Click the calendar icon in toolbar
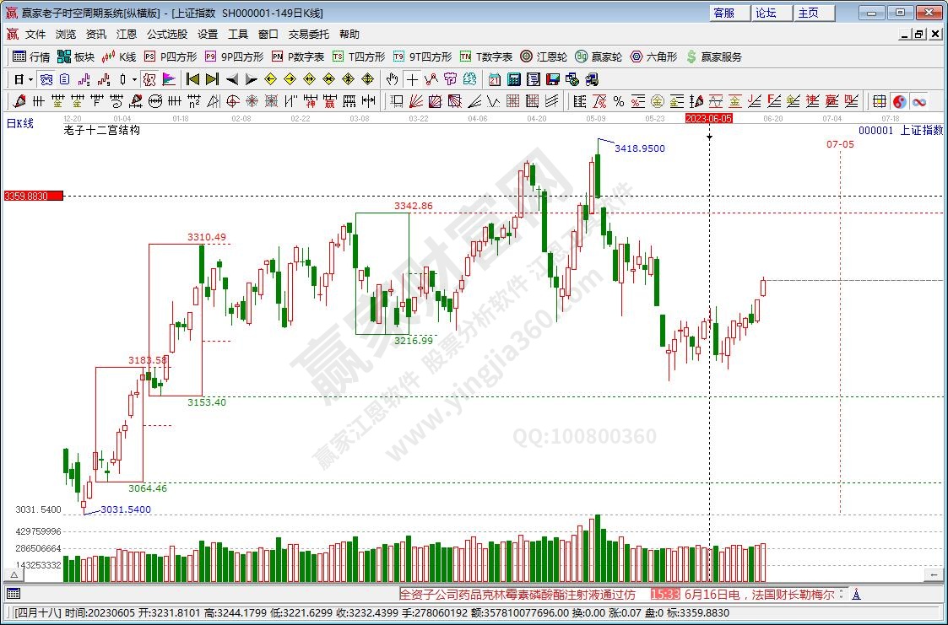Image resolution: width=948 pixels, height=625 pixels. pyautogui.click(x=494, y=79)
